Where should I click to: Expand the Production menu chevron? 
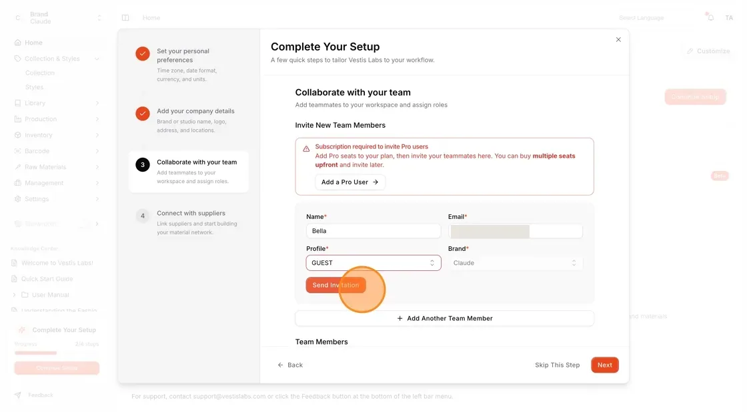[x=97, y=119]
